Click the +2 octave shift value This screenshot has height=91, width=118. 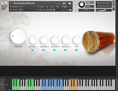coord(2,84)
